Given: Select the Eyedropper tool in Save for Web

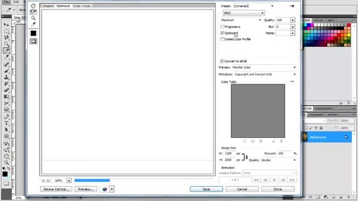Looking at the screenshot, I should pos(34,24).
